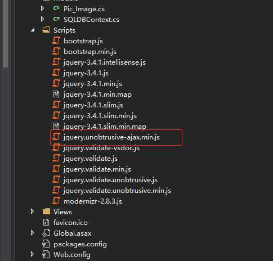Click the favicon.ico file icon
The image size is (273, 261).
(46, 222)
